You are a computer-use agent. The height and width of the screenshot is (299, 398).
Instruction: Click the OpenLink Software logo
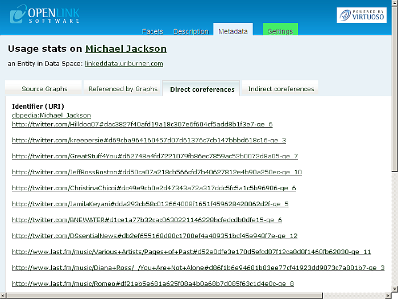[44, 14]
